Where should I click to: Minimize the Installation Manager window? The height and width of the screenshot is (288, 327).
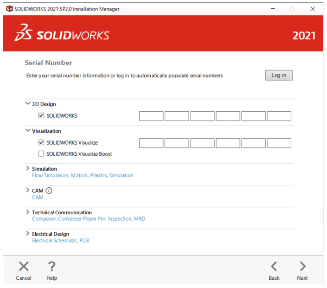[x=273, y=9]
